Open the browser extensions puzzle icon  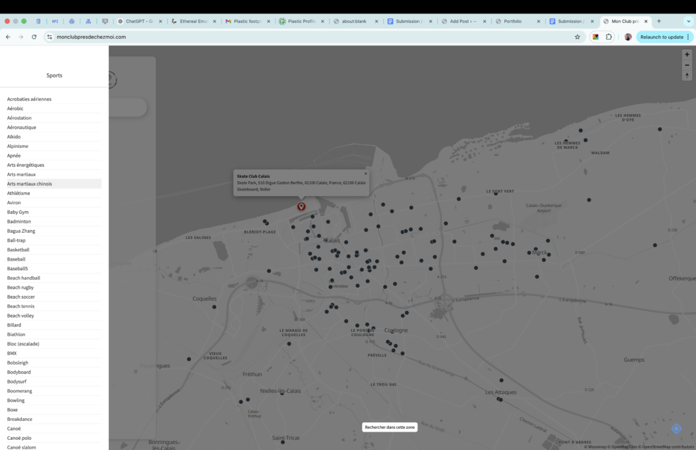click(x=610, y=37)
